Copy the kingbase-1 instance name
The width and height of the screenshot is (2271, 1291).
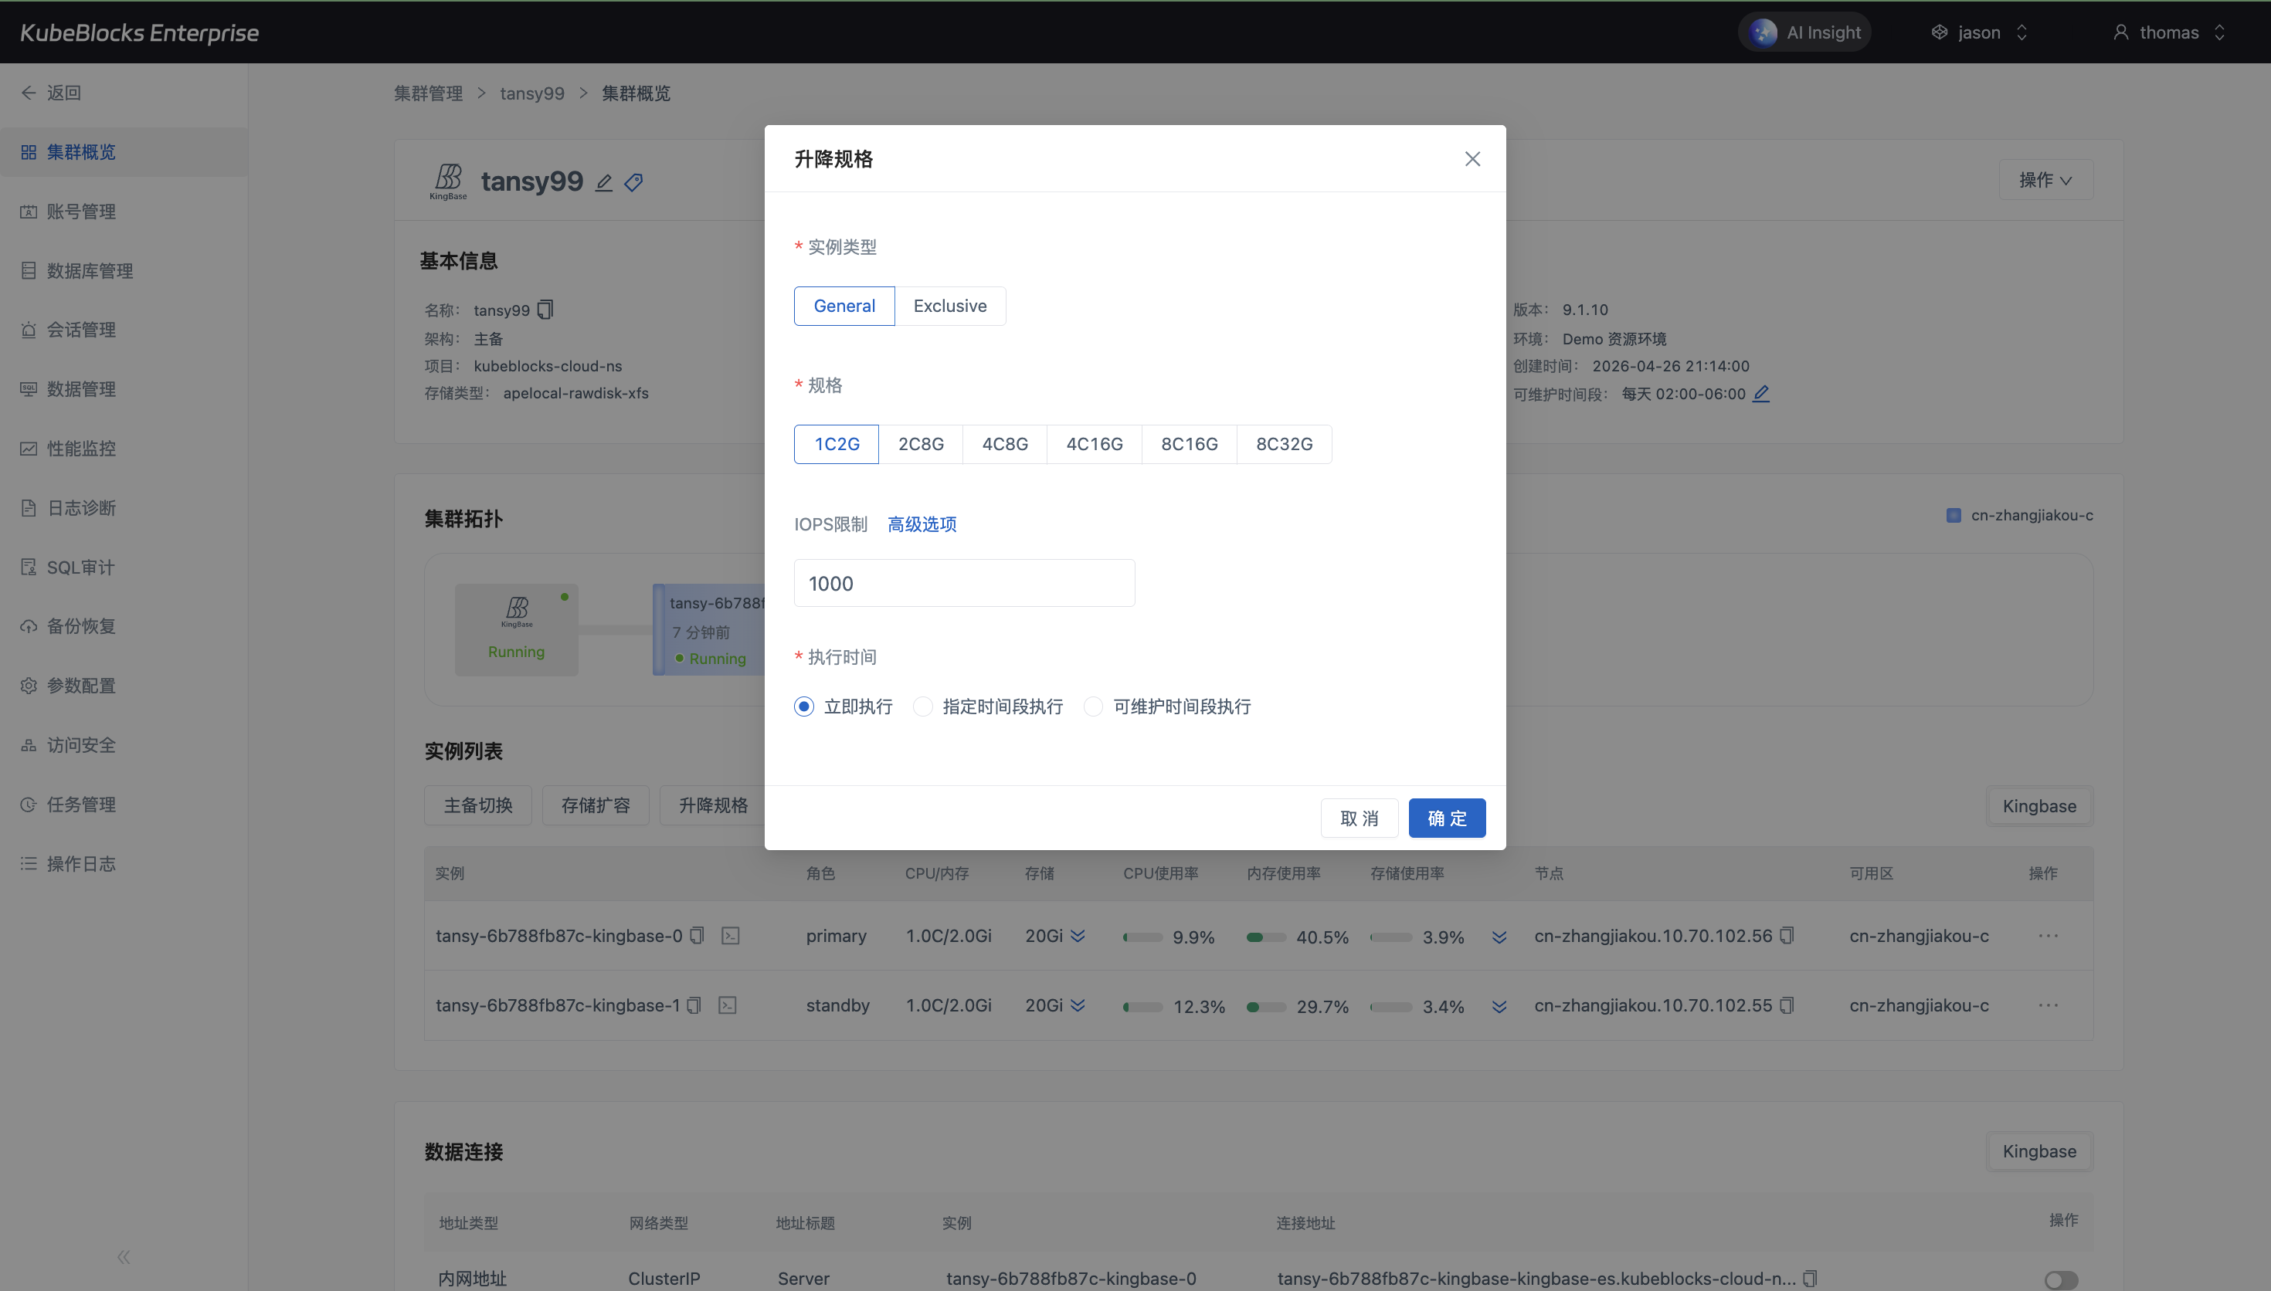(694, 1005)
